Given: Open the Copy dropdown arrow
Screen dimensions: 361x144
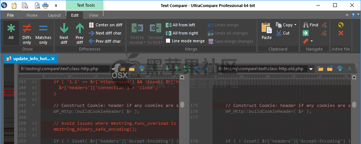Looking at the screenshot, I should (295, 25).
